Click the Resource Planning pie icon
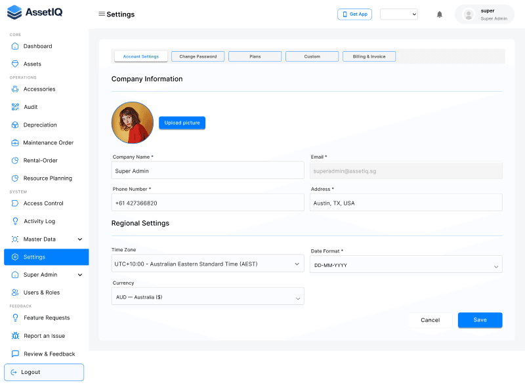 (15, 178)
